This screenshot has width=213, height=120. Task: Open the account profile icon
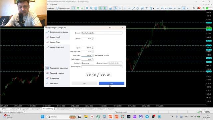(x=204, y=8)
